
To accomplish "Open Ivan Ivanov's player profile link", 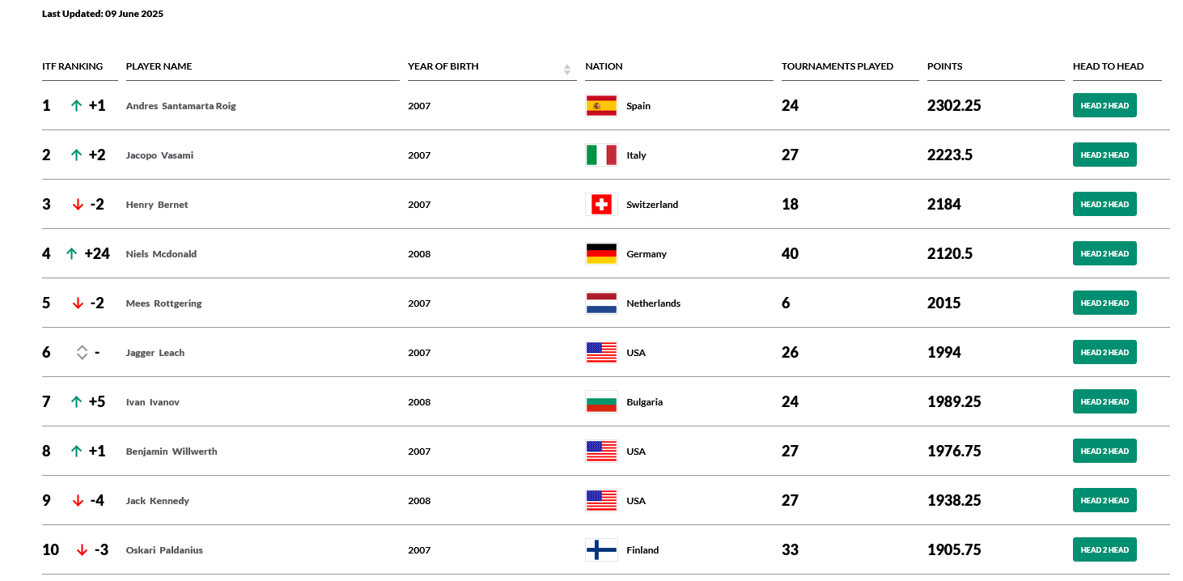I will coord(153,402).
